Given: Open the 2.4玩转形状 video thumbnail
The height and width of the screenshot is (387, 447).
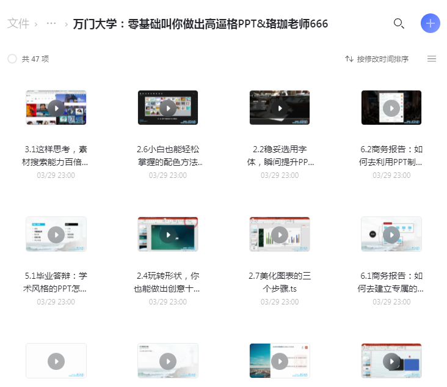Looking at the screenshot, I should pos(168,234).
